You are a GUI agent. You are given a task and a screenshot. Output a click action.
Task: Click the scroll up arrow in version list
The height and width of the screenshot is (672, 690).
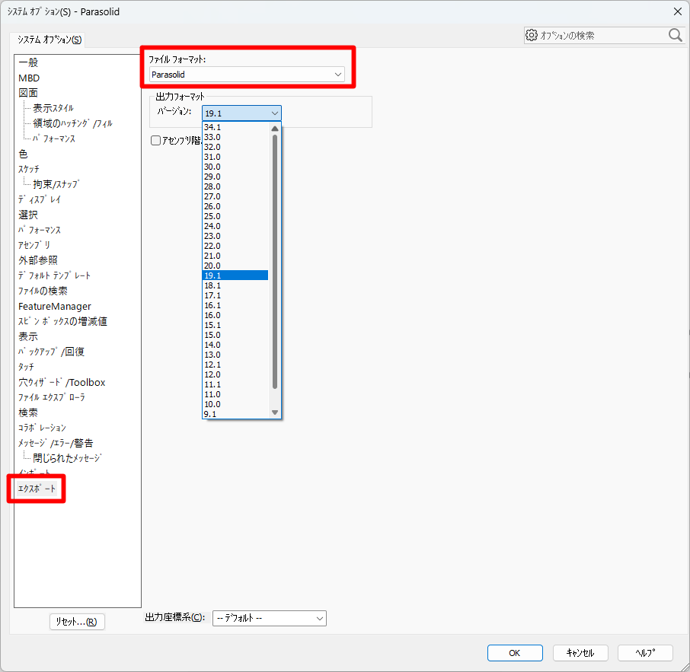point(275,128)
